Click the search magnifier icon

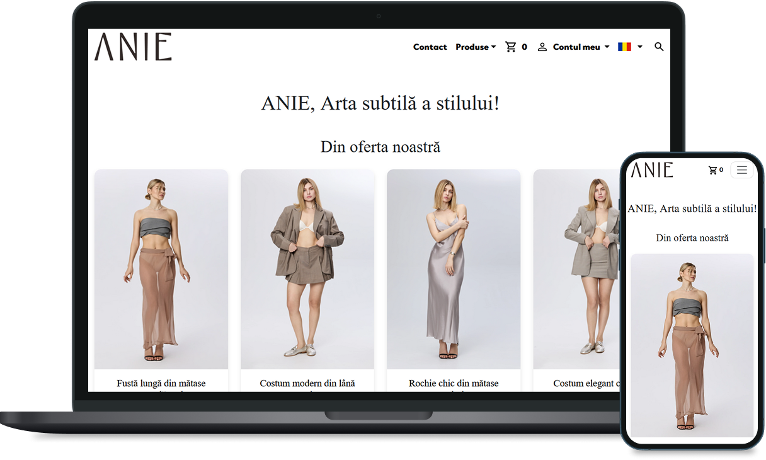[x=659, y=47]
